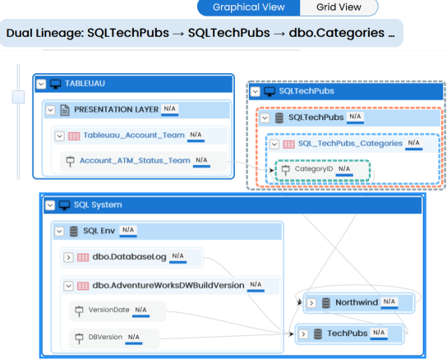Open the Account_ATM_Status_Team column link
Screen dimensions: 447x359
(135, 161)
